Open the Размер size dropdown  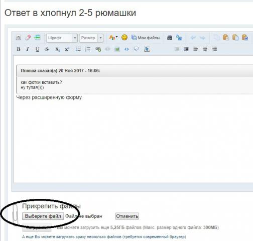click(91, 38)
